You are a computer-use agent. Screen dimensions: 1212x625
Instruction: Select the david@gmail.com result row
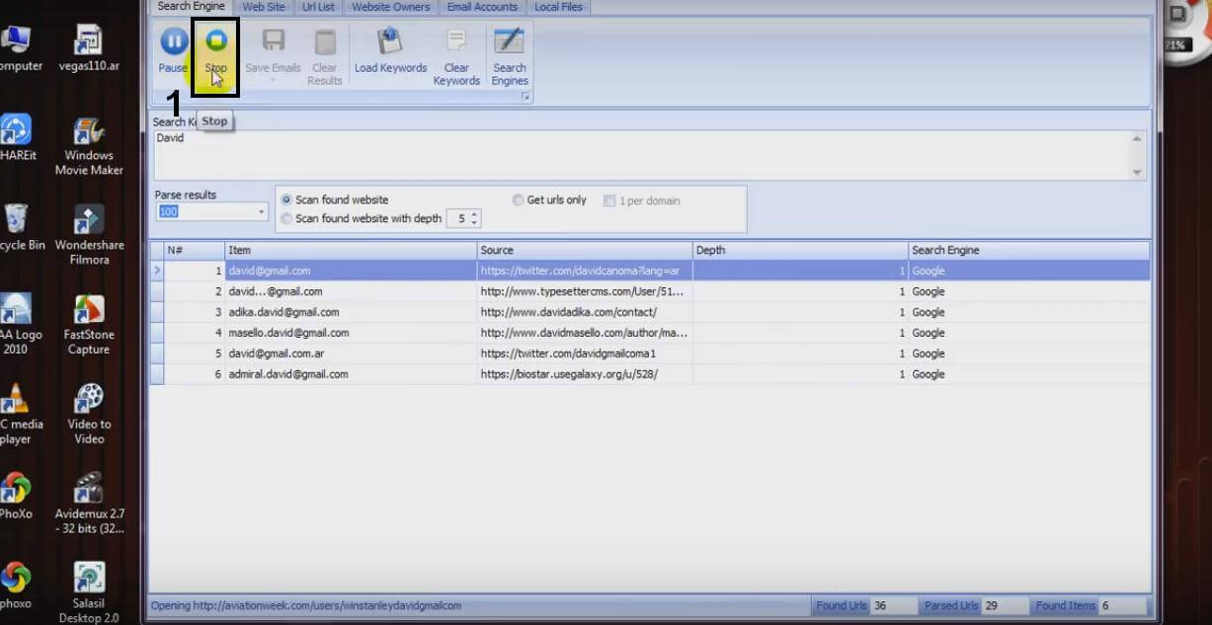(x=650, y=271)
